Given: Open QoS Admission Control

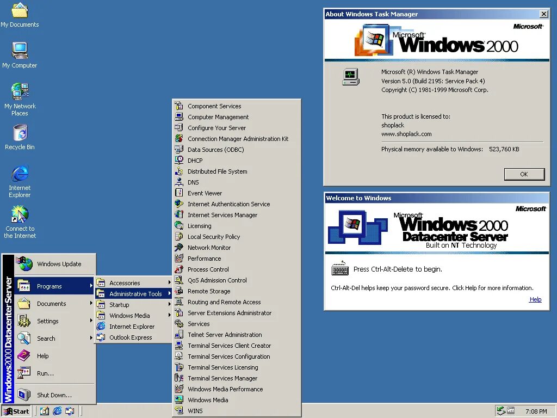Looking at the screenshot, I should click(237, 280).
